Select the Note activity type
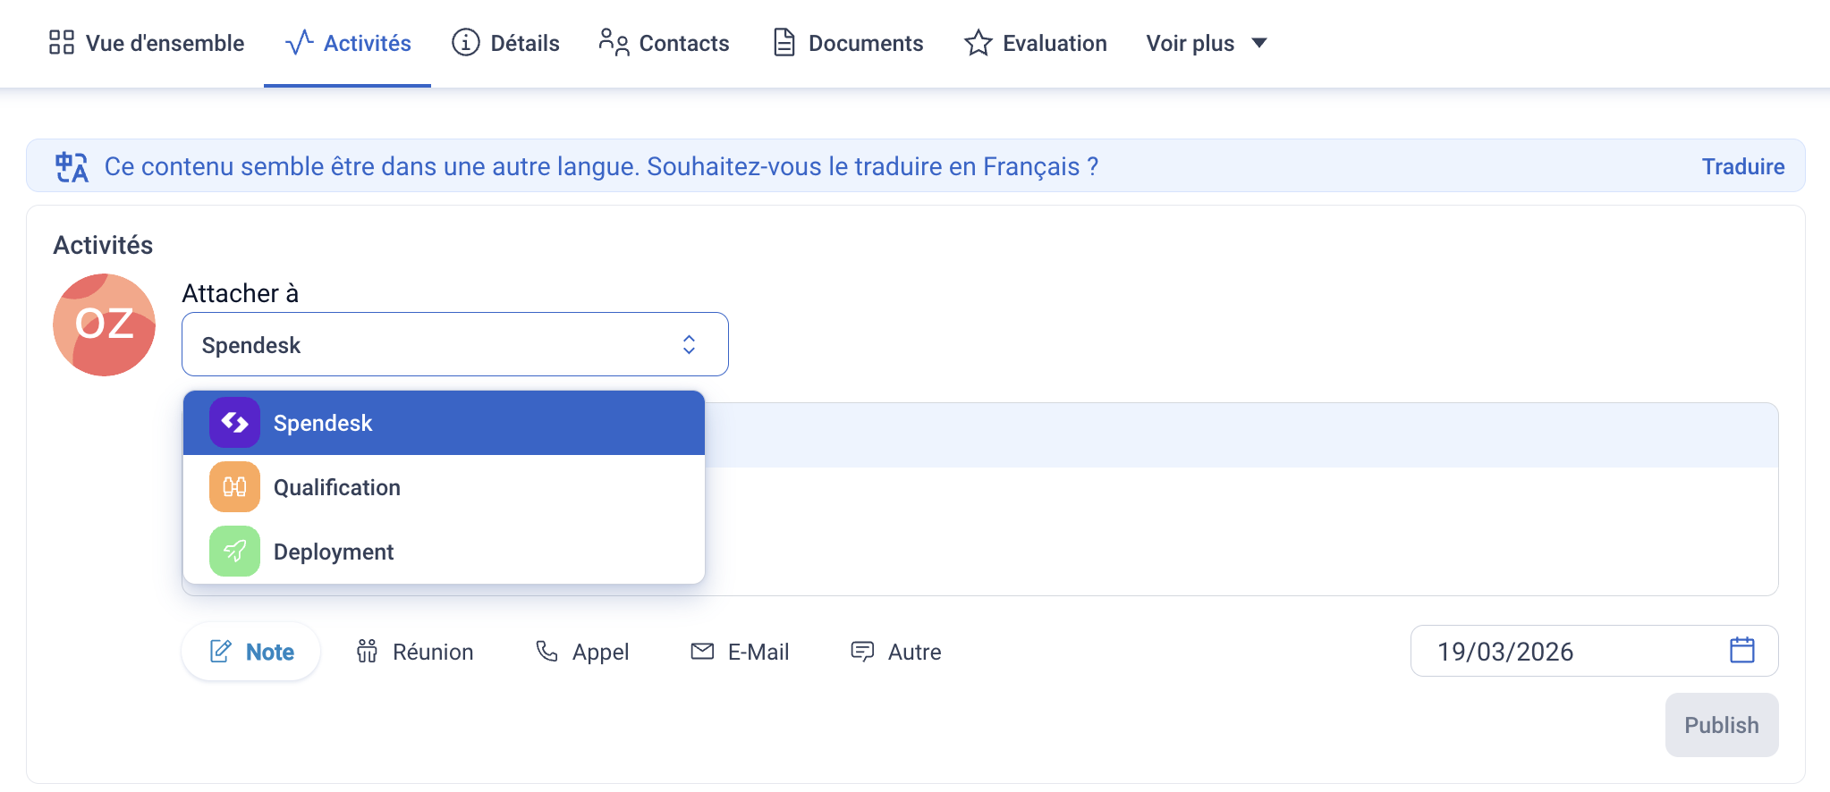The height and width of the screenshot is (792, 1830). coord(251,652)
